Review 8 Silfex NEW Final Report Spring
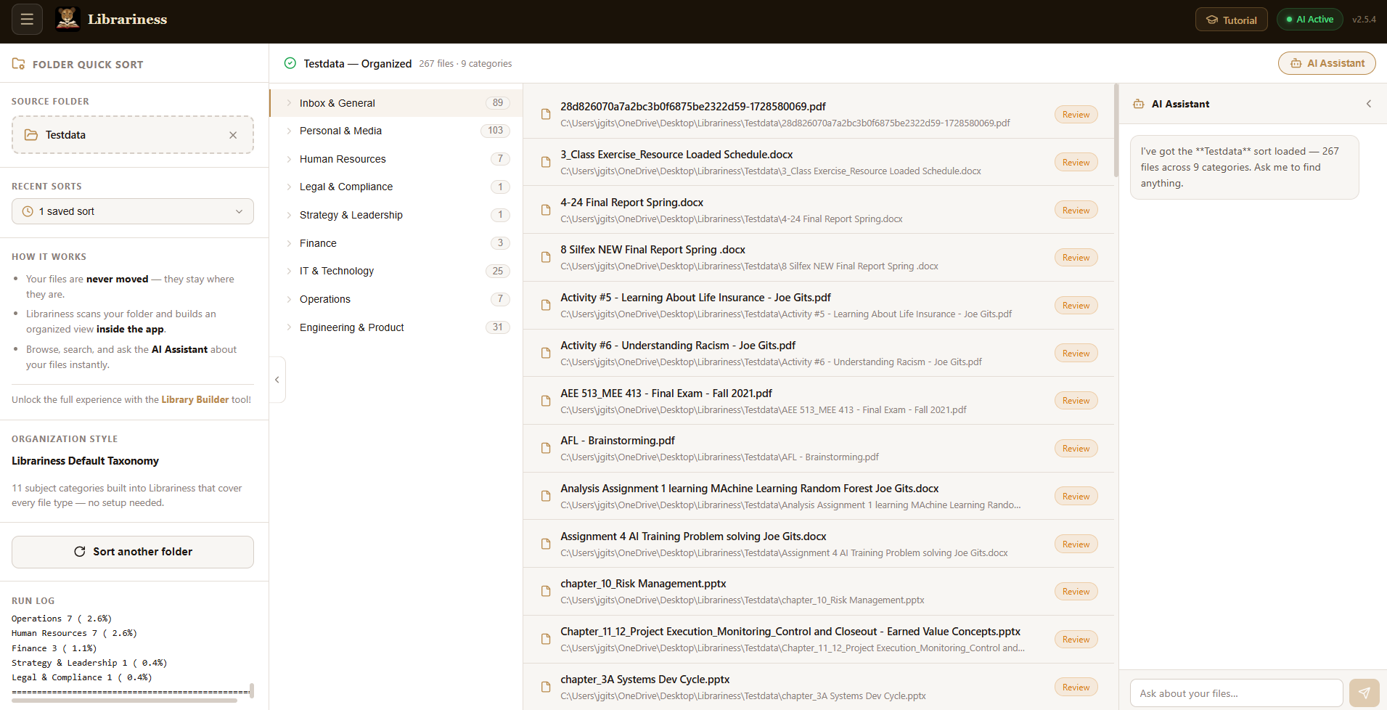 point(1076,258)
